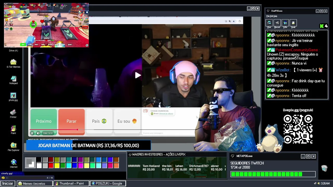Image resolution: width=333 pixels, height=187 pixels.
Task: Click the 3:26AM taskbar clock
Action: pos(325,183)
